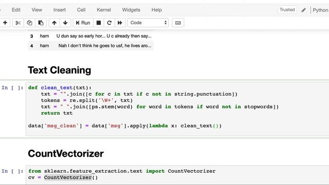
Task: Click the Trusted notebook button
Action: click(x=287, y=10)
